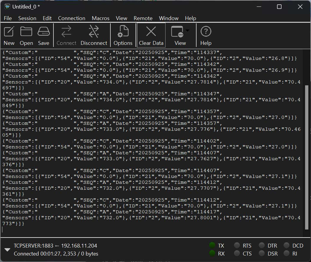311x262 pixels.
Task: Click the DCD status indicator
Action: coord(287,245)
